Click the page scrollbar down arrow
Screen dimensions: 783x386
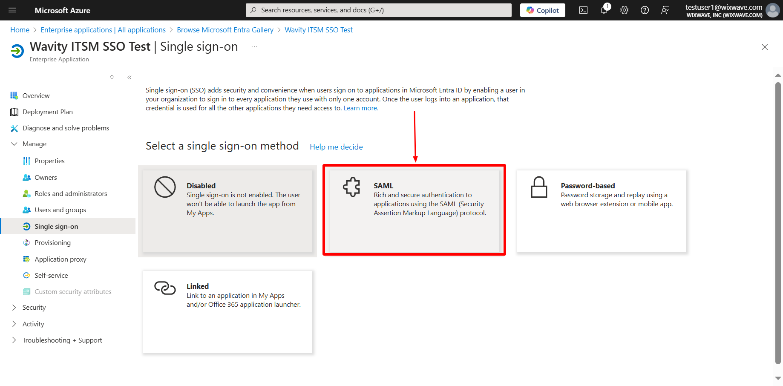click(x=778, y=378)
